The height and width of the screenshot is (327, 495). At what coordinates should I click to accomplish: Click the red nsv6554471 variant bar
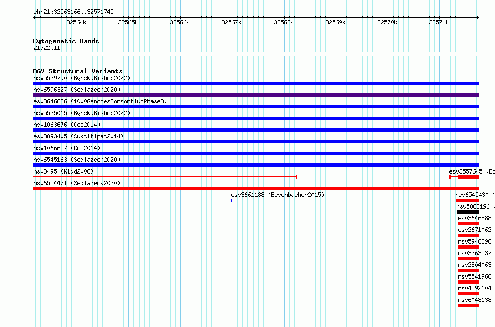(256, 189)
